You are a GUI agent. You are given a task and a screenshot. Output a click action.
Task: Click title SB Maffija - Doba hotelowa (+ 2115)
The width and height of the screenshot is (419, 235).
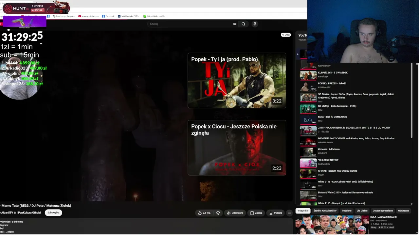coord(337,106)
